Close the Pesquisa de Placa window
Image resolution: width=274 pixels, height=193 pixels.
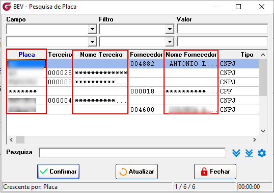(262, 7)
